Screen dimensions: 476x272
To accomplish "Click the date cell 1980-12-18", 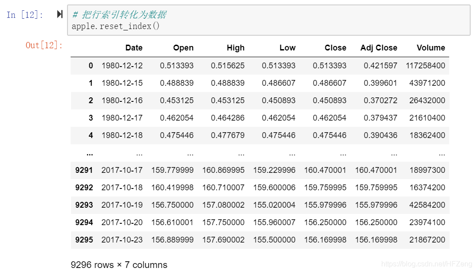I will (122, 135).
